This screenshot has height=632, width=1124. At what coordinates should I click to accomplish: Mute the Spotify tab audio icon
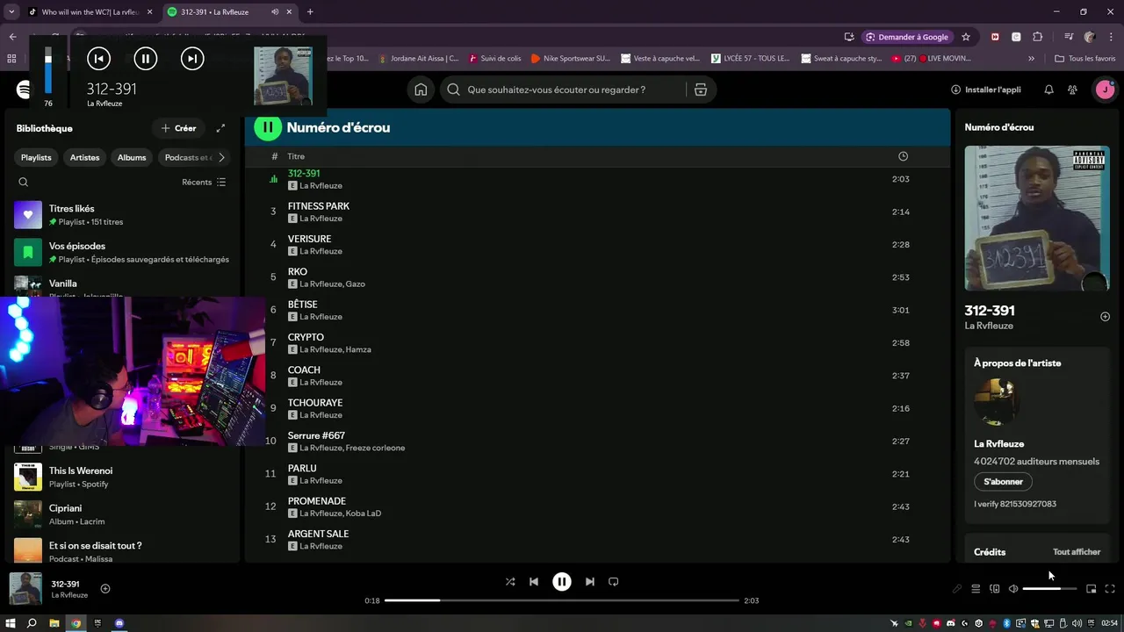tap(276, 12)
